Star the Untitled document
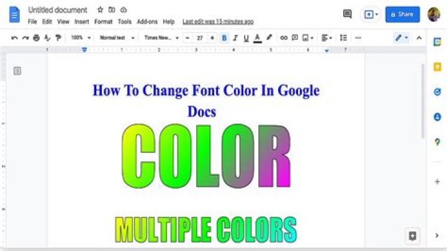 pyautogui.click(x=100, y=10)
